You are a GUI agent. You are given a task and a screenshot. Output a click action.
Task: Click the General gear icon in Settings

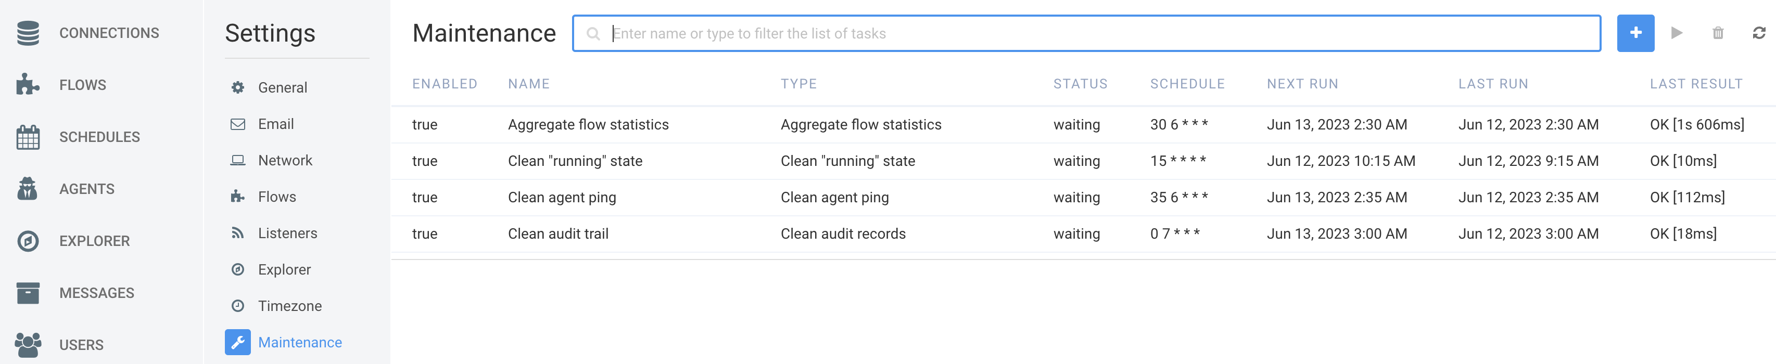pos(238,87)
